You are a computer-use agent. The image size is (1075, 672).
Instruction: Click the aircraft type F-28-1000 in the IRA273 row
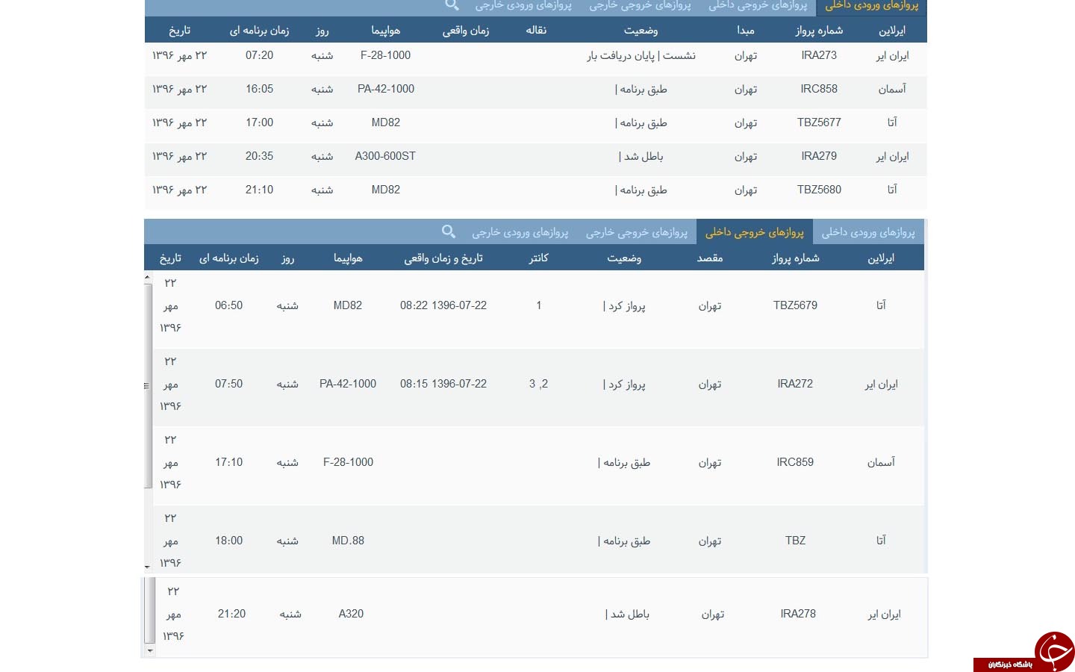click(385, 55)
